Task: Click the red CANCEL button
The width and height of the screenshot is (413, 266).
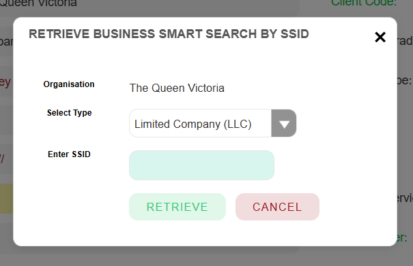Action: (x=277, y=207)
